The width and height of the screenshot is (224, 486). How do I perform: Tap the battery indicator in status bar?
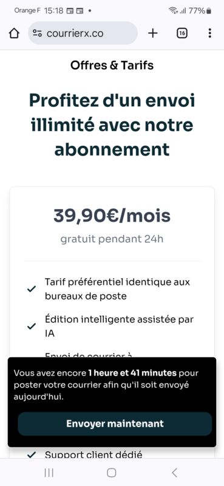[x=208, y=11]
